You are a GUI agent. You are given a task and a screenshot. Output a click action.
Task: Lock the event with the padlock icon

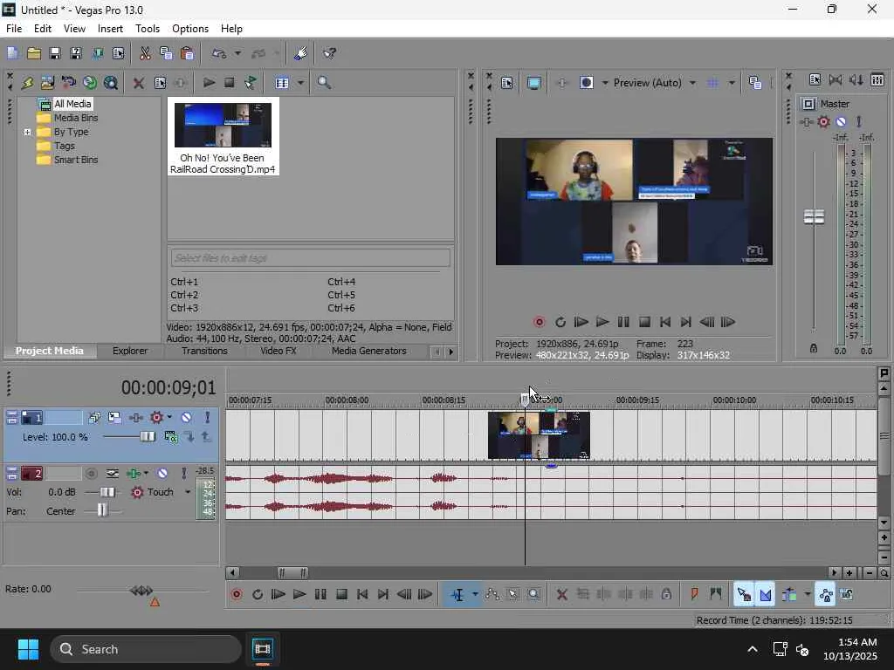[666, 594]
